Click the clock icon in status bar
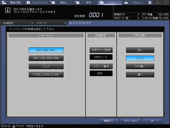 point(2,126)
